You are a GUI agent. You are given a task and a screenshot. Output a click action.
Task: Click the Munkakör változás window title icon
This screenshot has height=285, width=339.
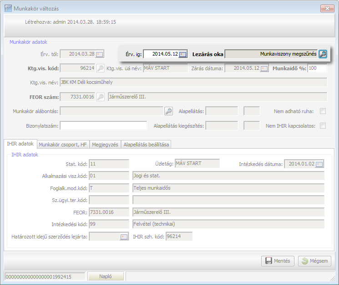point(8,9)
